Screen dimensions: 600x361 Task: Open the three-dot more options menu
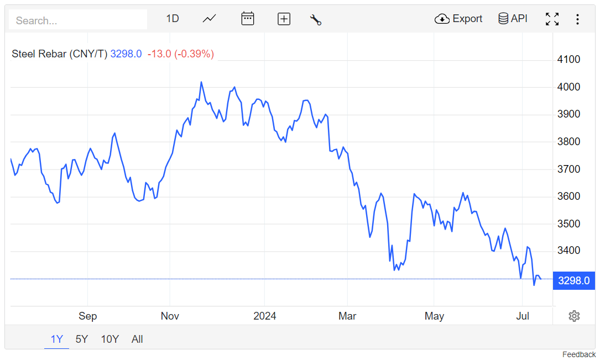click(577, 19)
